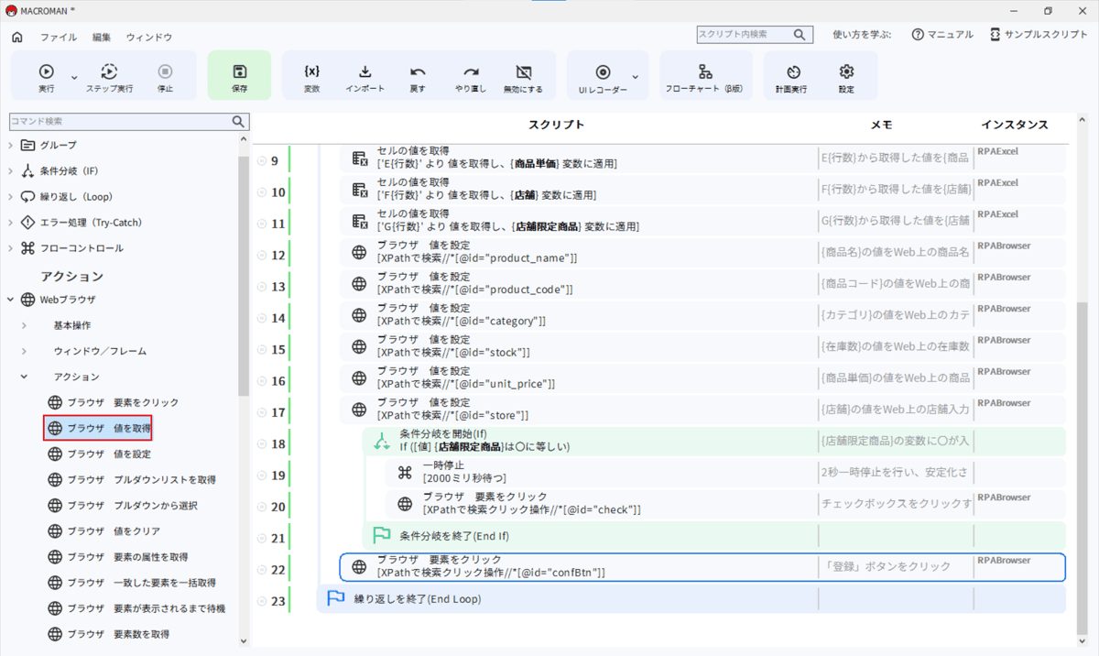The image size is (1099, 656).
Task: Click Disable (無効にする) icon
Action: coord(523,71)
